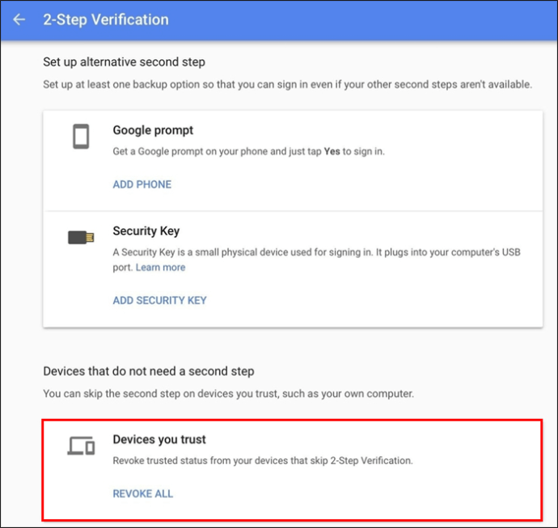Image resolution: width=558 pixels, height=528 pixels.
Task: Tap the ADD PHONE link
Action: point(142,184)
